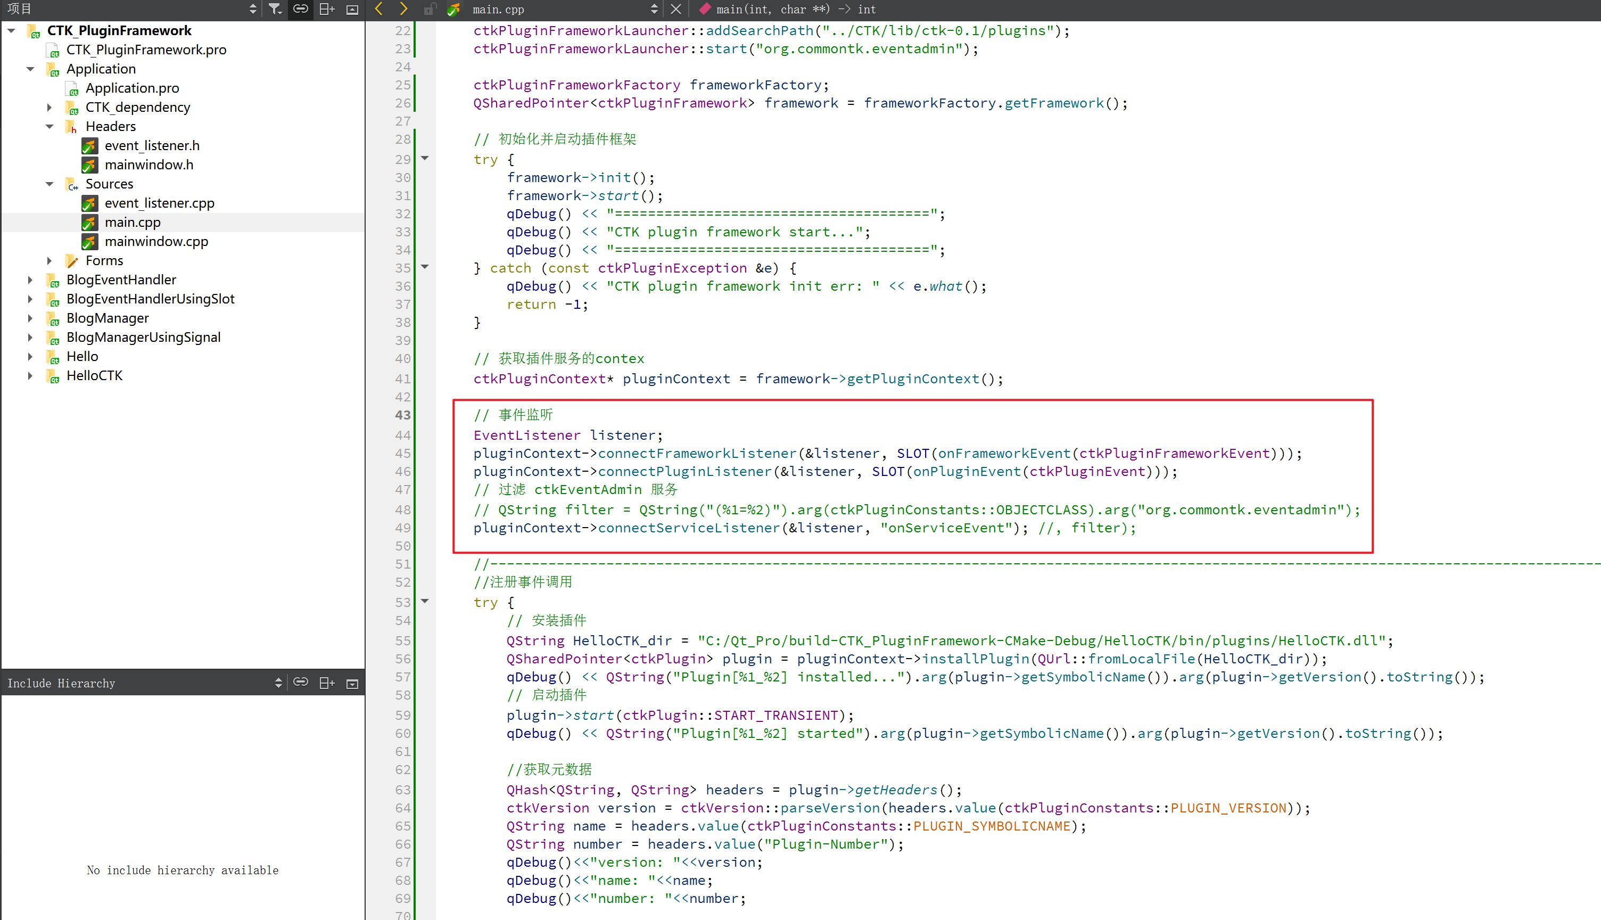Collapse the Sources folder
1601x920 pixels.
(50, 184)
